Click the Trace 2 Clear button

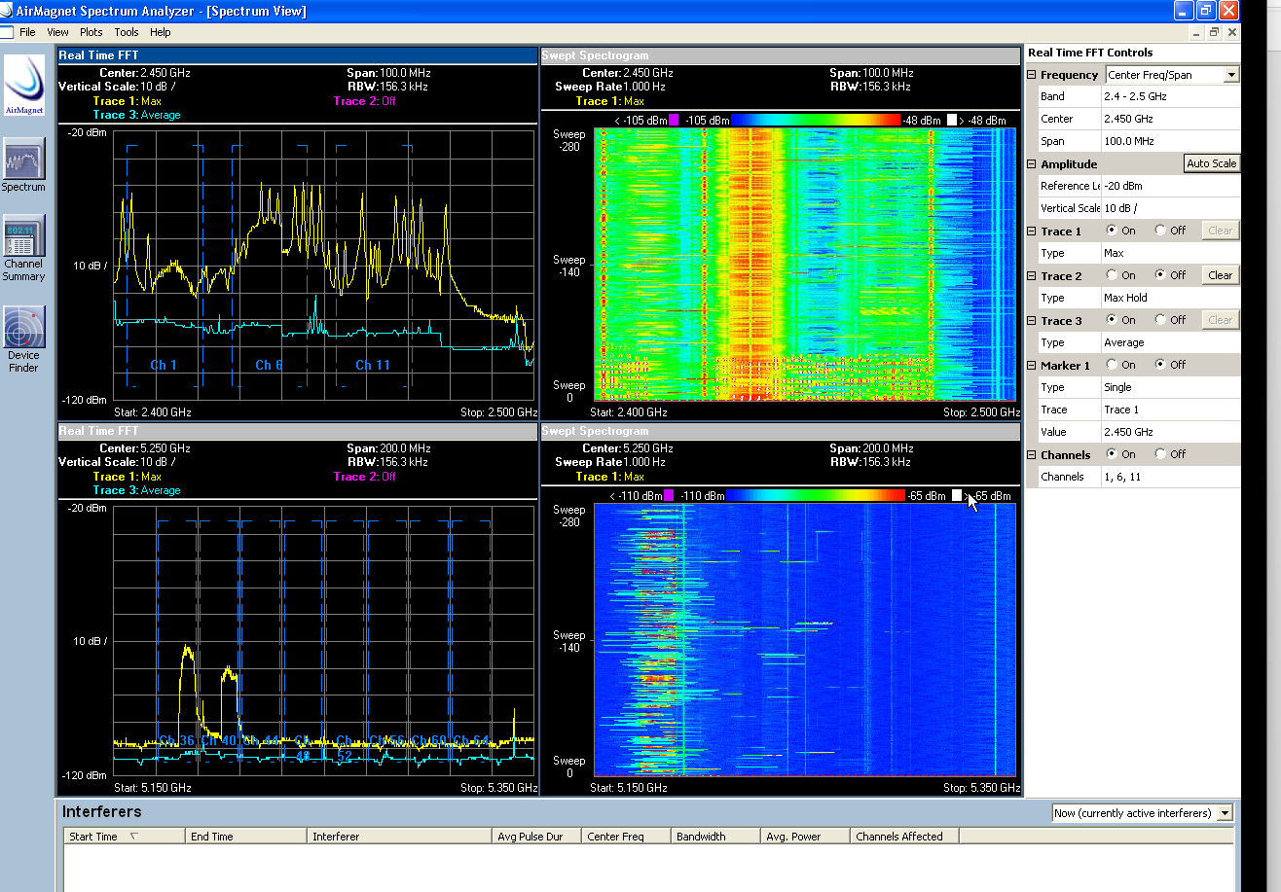tap(1220, 275)
